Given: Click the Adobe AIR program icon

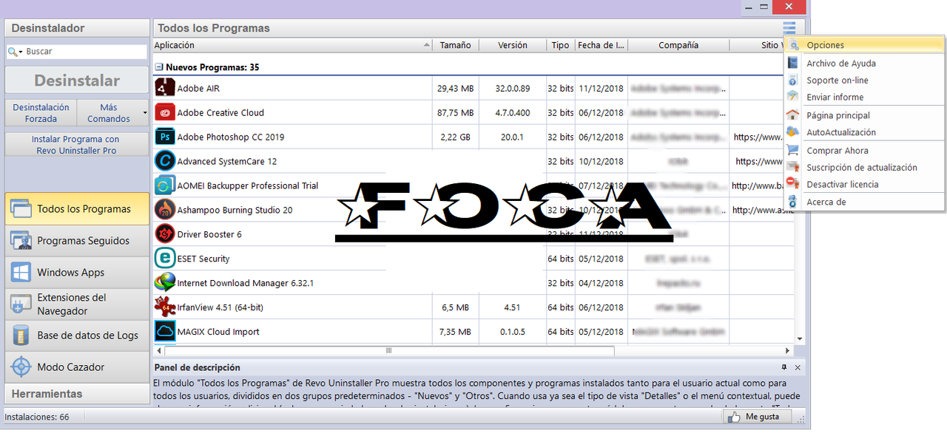Looking at the screenshot, I should tap(164, 88).
